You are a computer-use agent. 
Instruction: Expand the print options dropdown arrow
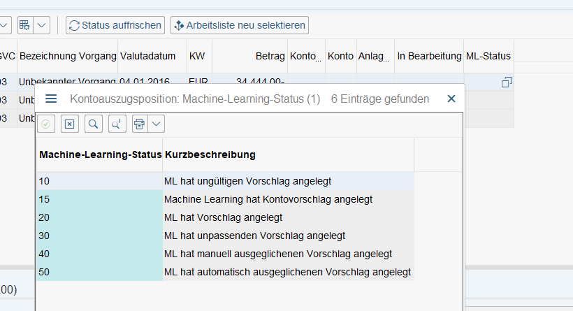coord(156,124)
